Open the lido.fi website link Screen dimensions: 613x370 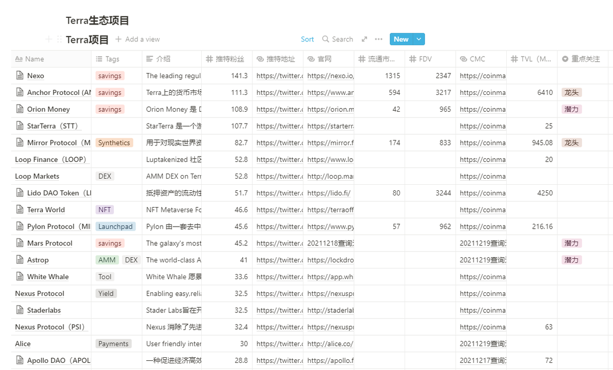tap(329, 193)
